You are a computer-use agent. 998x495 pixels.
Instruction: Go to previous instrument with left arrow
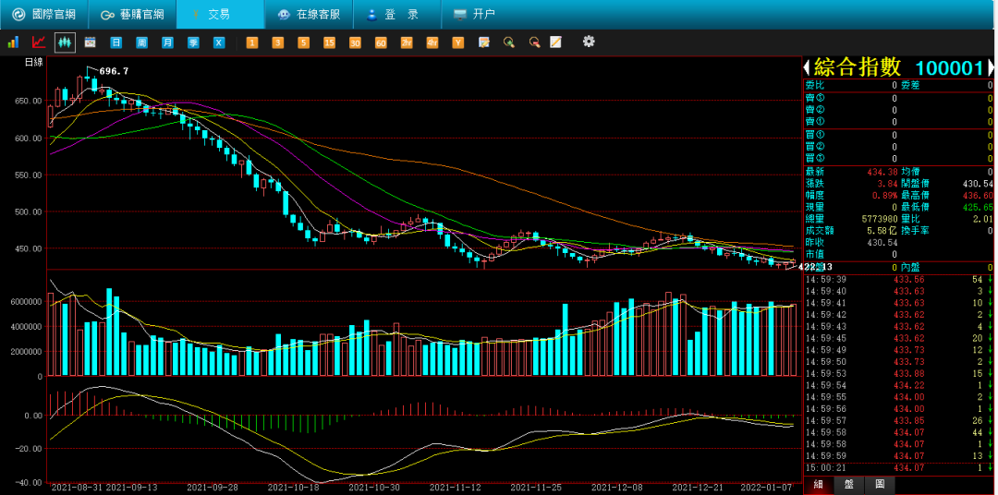tap(807, 67)
